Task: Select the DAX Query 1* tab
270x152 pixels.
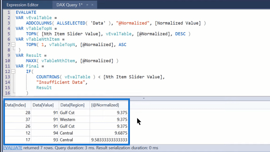Action: click(x=70, y=5)
